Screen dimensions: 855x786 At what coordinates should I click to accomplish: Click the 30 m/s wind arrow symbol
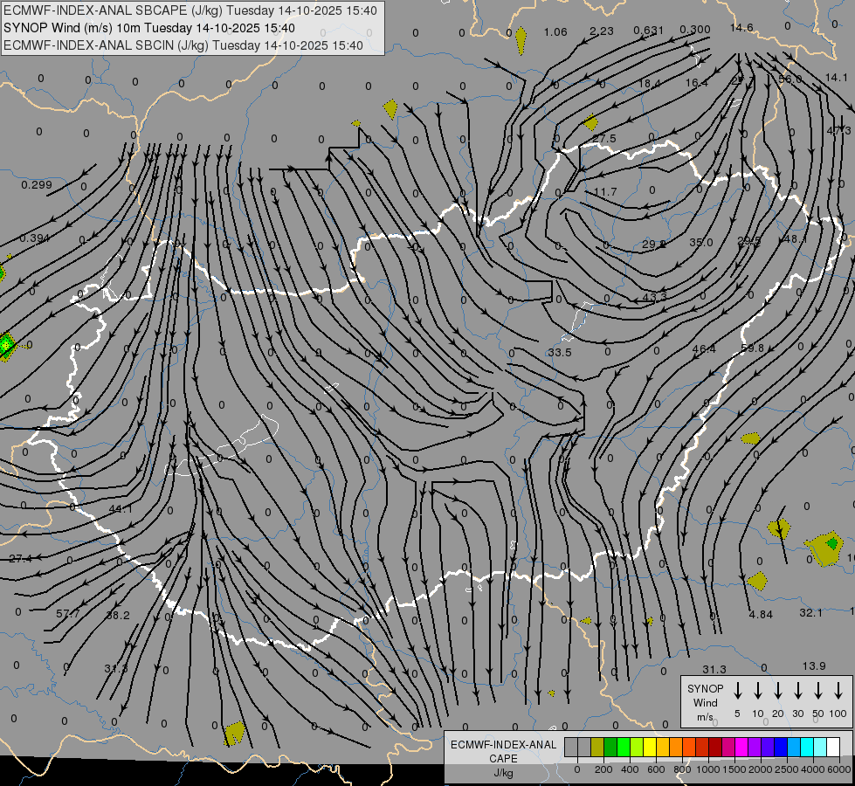click(797, 691)
